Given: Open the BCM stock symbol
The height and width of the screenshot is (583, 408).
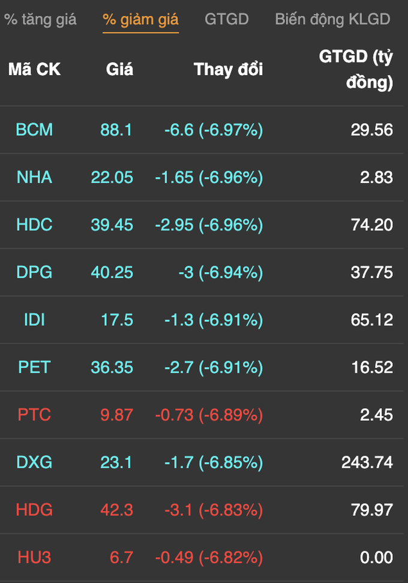Looking at the screenshot, I should click(34, 130).
